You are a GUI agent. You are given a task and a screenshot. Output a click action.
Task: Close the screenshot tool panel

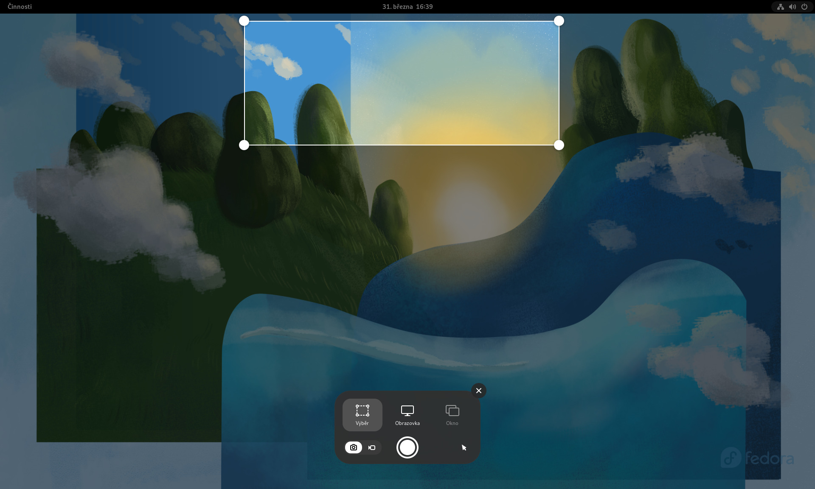479,391
